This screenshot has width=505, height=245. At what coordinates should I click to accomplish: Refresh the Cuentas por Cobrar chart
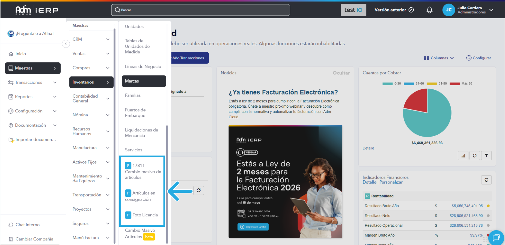[x=475, y=156]
